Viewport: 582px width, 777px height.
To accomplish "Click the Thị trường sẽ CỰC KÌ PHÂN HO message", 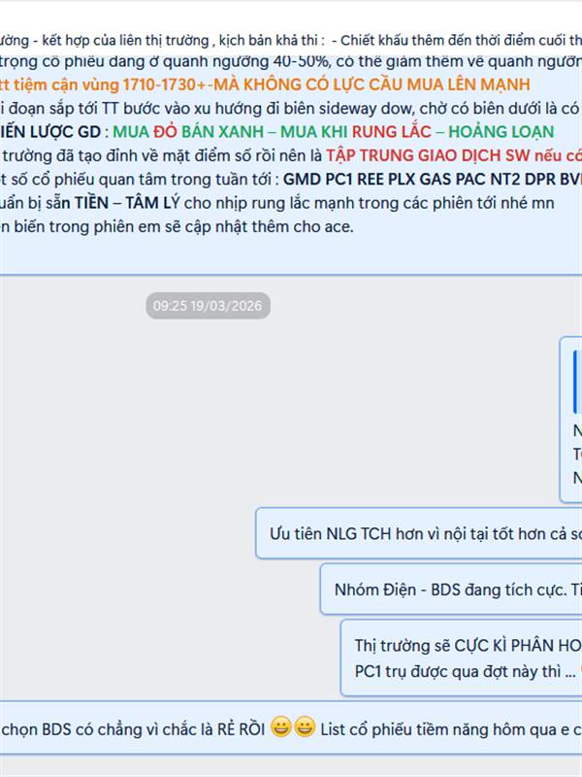I will 462,658.
